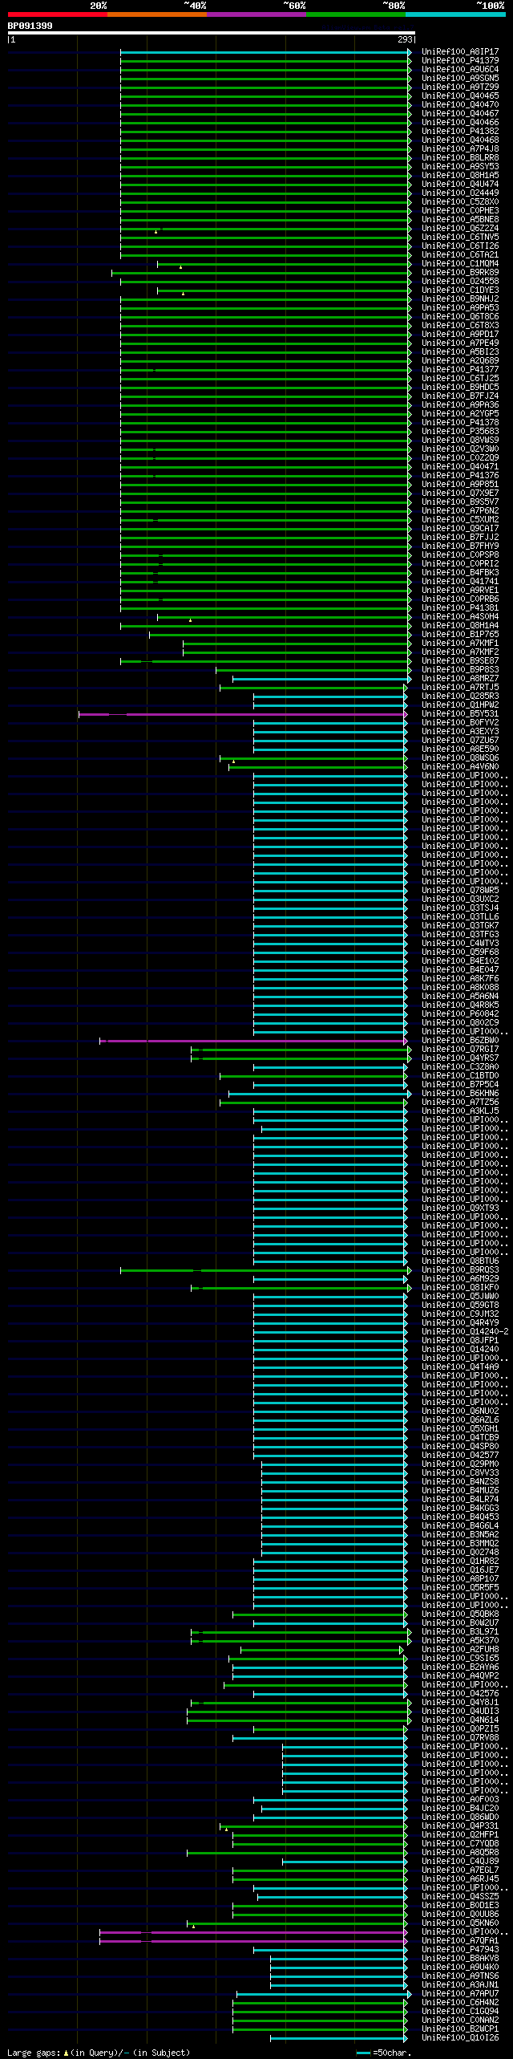
Task: Open the UniRef100_P41377 entry
Action: pyautogui.click(x=460, y=370)
